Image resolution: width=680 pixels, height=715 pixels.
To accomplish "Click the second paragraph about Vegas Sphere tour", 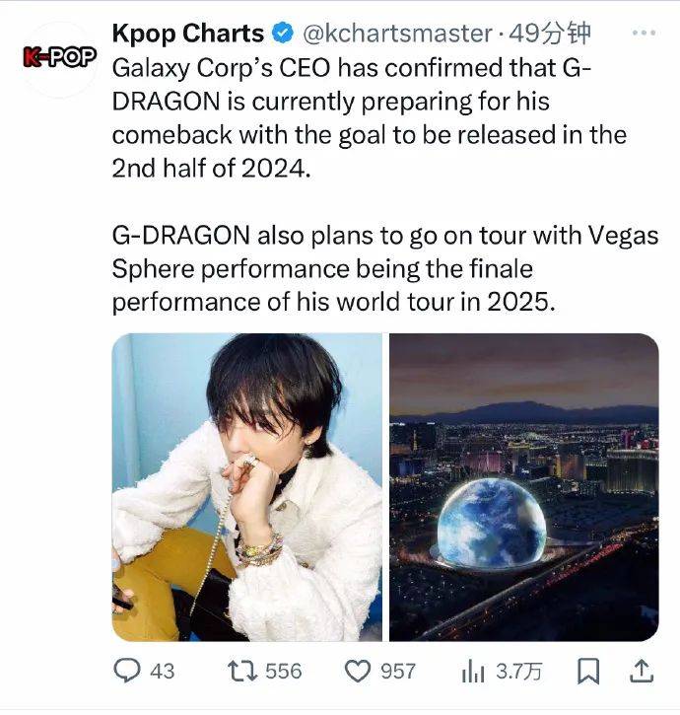I will (384, 268).
